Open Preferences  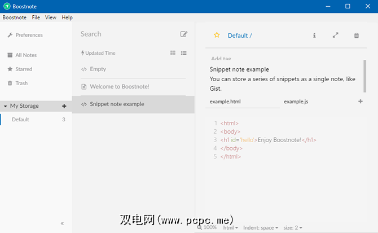(x=25, y=35)
